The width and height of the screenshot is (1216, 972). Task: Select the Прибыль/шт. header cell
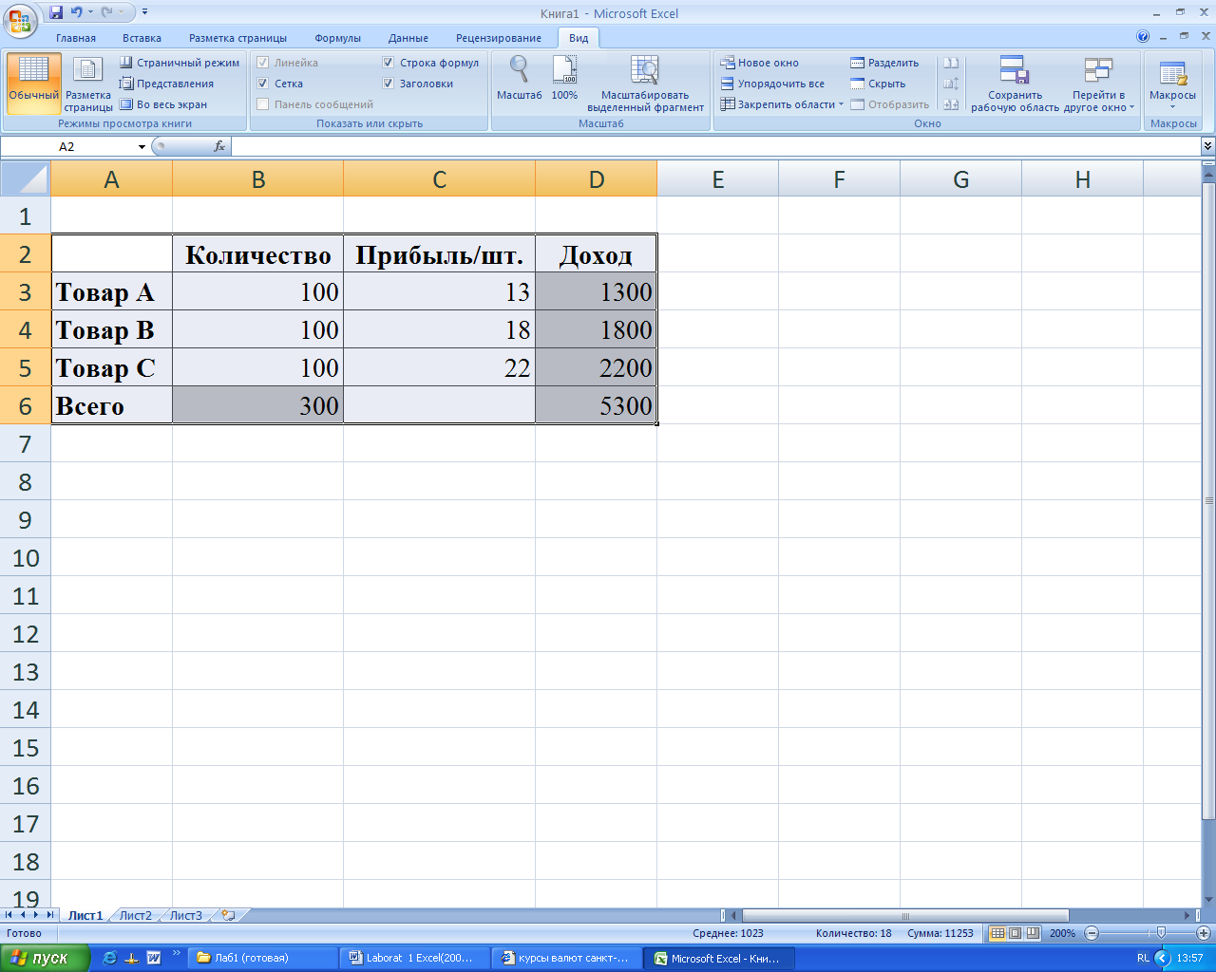tap(439, 253)
